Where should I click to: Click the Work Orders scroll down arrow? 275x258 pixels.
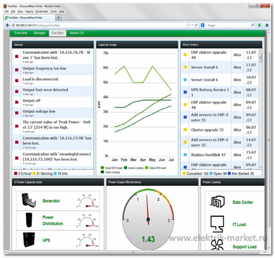260,167
